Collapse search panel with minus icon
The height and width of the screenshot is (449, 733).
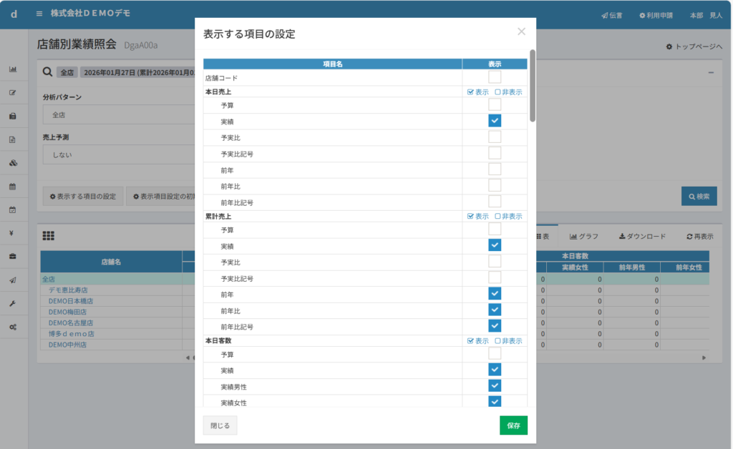pos(711,72)
